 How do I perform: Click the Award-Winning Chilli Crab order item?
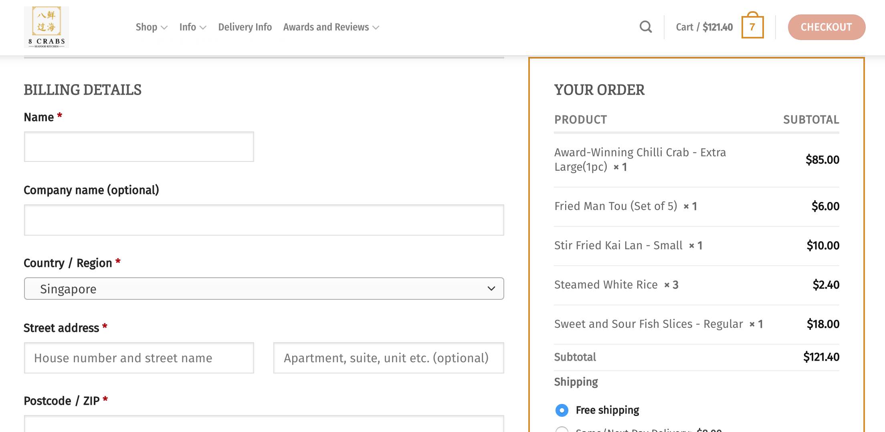coord(640,159)
